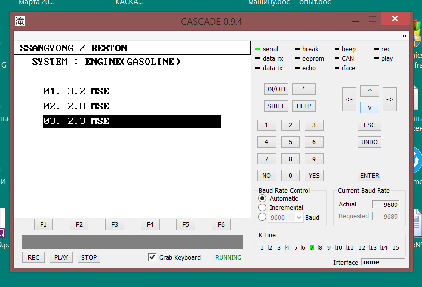Click the F6 function key button
This screenshot has height=287, width=422.
click(221, 225)
